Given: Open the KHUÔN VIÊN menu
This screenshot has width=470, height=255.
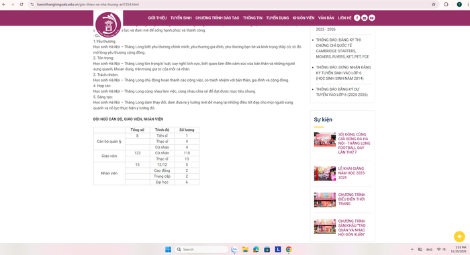Looking at the screenshot, I should click(303, 18).
